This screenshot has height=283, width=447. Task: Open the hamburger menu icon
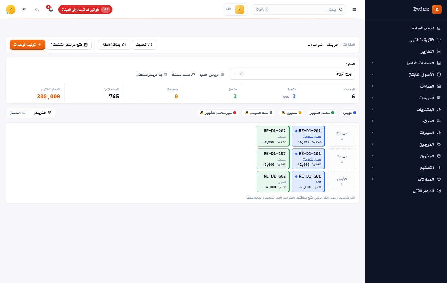point(354,10)
